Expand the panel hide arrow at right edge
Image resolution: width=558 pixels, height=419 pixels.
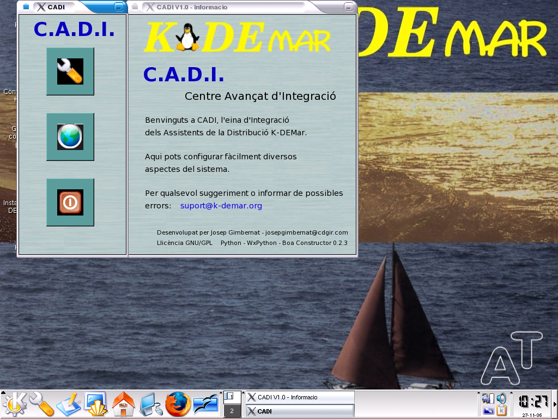[x=555, y=404]
